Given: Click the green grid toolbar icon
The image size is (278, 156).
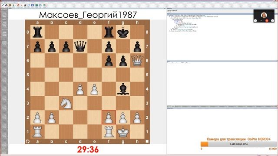Looking at the screenshot, I should pyautogui.click(x=36, y=5).
